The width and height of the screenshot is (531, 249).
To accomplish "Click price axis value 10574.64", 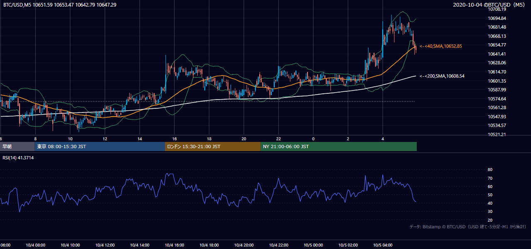I will pyautogui.click(x=497, y=99).
